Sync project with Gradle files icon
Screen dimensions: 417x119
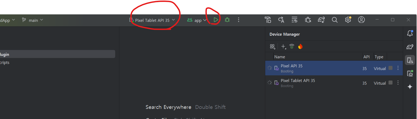click(x=321, y=20)
